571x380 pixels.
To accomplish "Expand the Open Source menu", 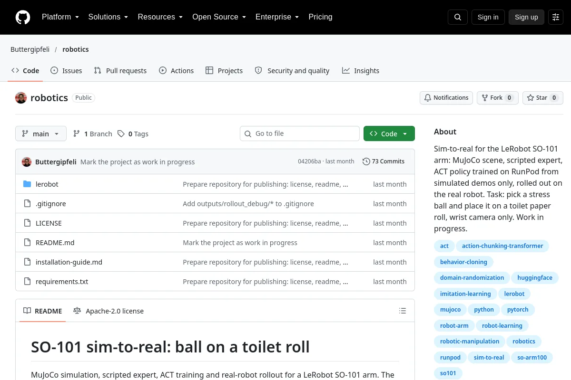I will point(219,17).
